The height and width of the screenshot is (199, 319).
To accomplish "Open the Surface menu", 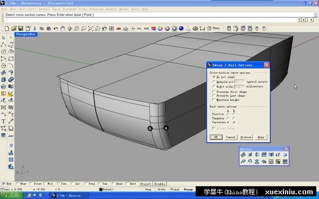I will 44,9.
